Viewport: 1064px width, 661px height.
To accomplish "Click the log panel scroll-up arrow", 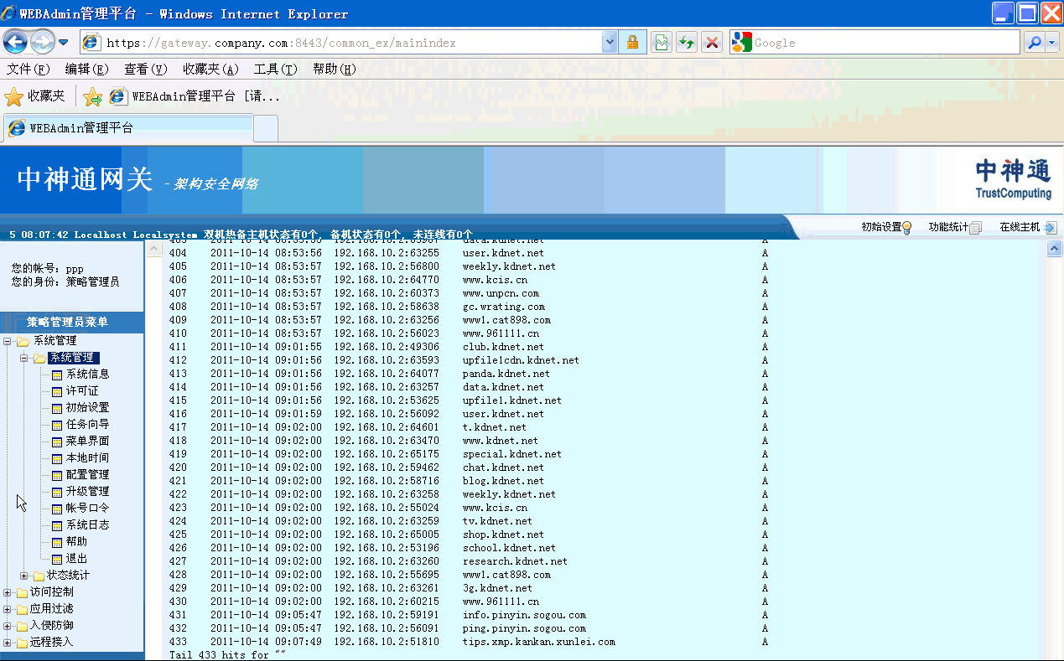I will [x=1055, y=249].
